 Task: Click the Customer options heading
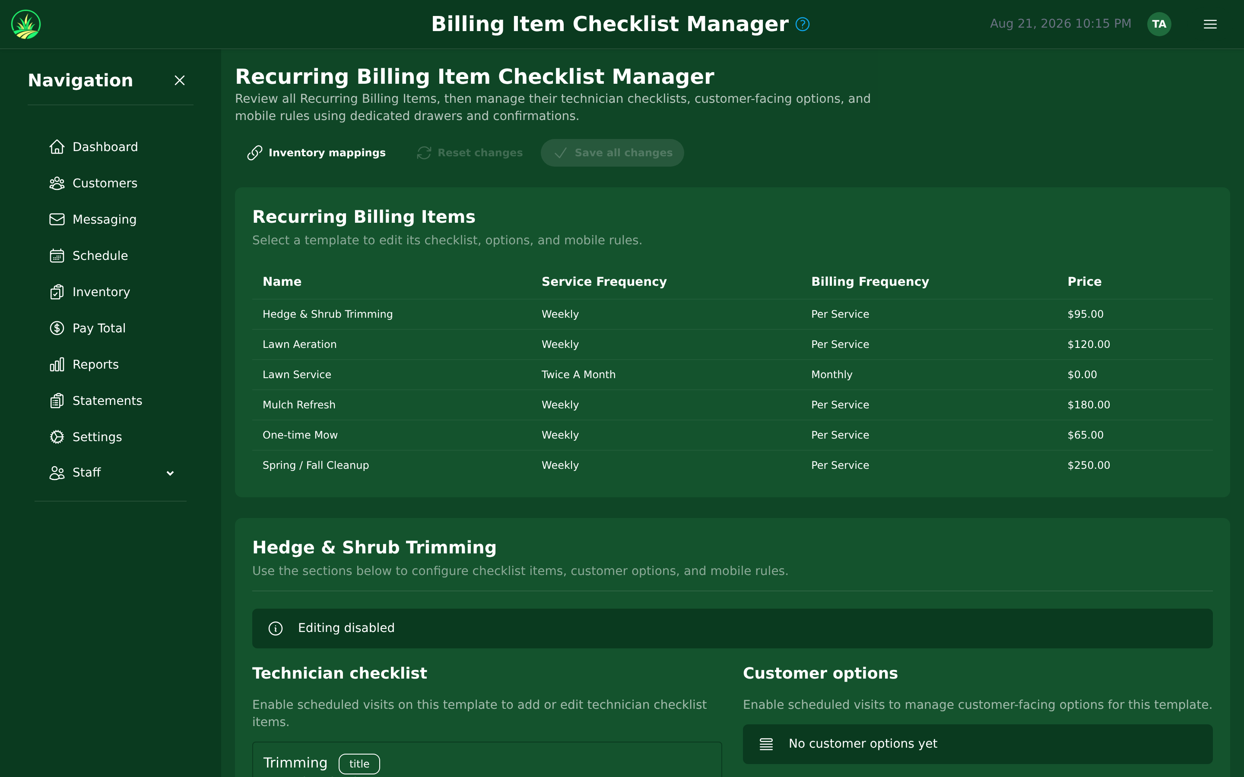coord(820,673)
